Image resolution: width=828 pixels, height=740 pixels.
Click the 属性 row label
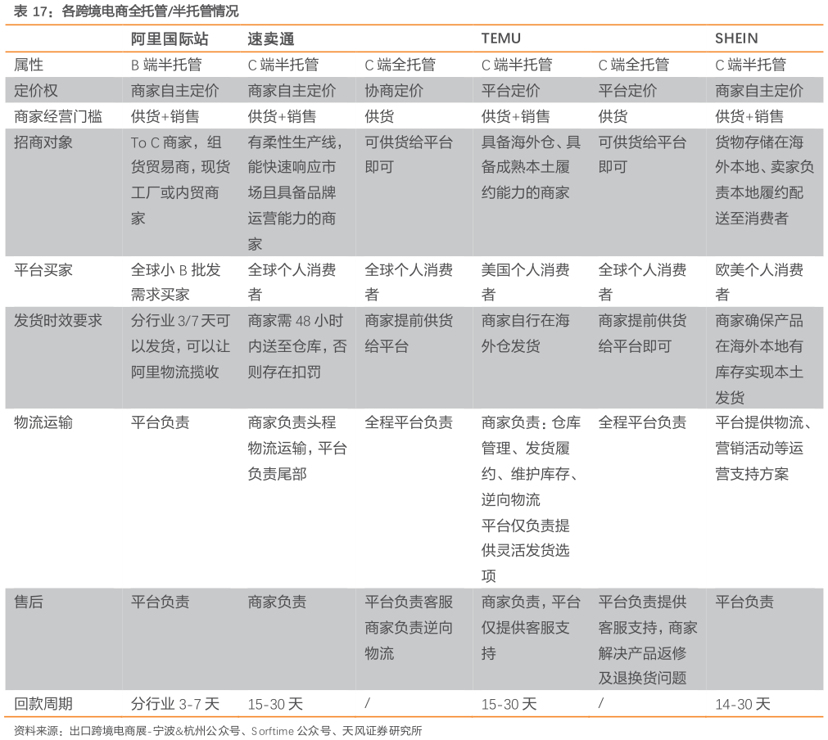[29, 65]
